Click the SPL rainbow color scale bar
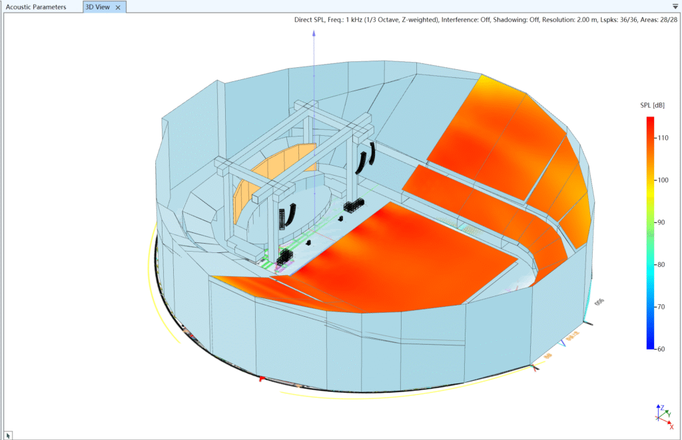This screenshot has height=440, width=682. (650, 233)
